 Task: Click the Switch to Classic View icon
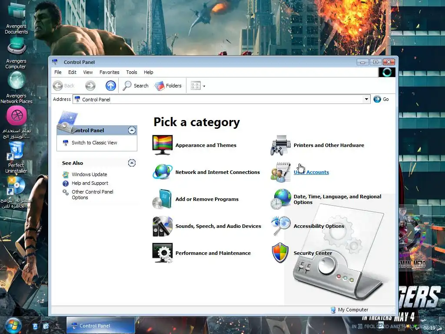[x=66, y=143]
